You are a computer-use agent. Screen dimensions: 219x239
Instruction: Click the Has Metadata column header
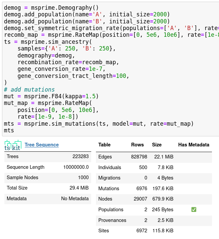194,145
